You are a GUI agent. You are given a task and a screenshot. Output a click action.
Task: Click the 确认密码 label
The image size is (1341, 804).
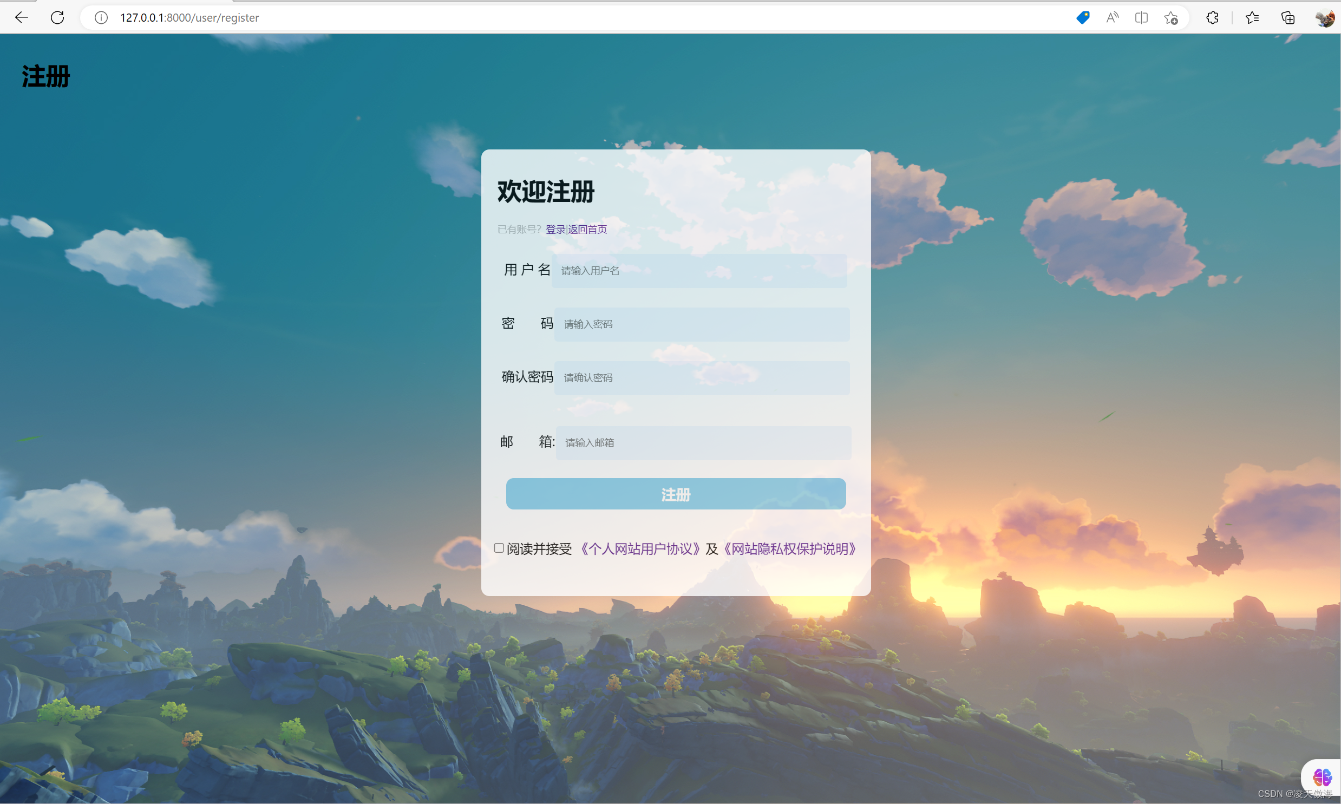pos(527,377)
